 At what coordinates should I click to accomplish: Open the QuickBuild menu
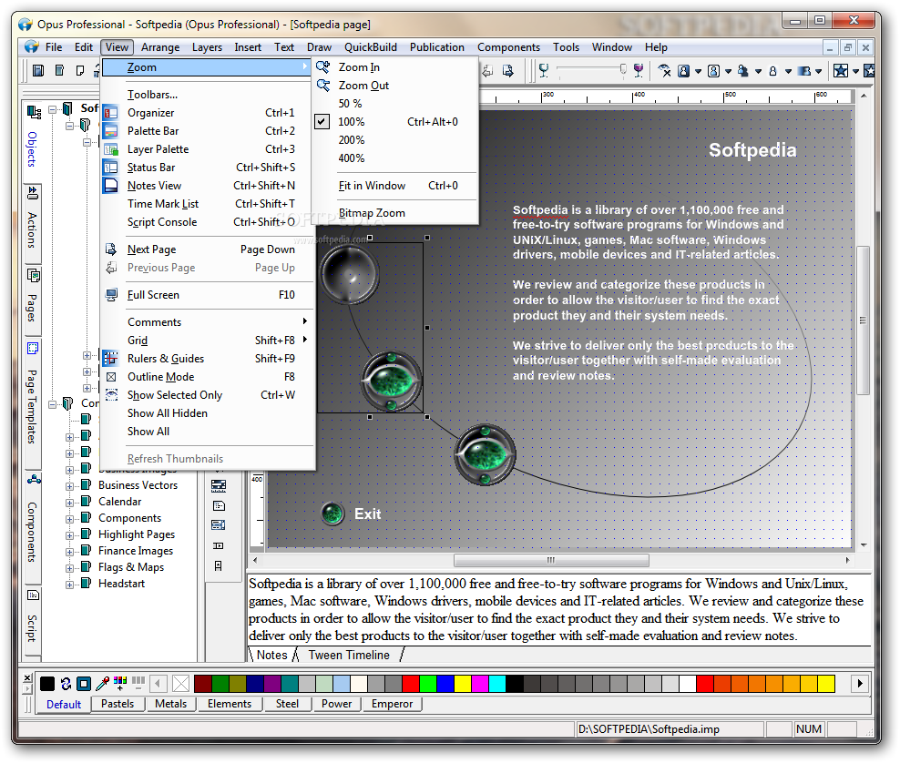pyautogui.click(x=370, y=47)
